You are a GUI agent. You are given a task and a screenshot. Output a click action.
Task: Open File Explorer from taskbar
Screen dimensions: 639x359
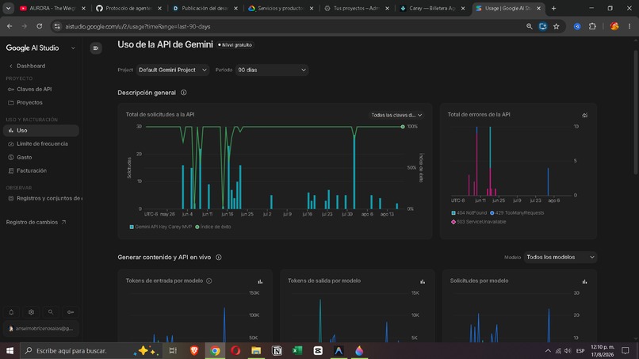[x=256, y=350]
